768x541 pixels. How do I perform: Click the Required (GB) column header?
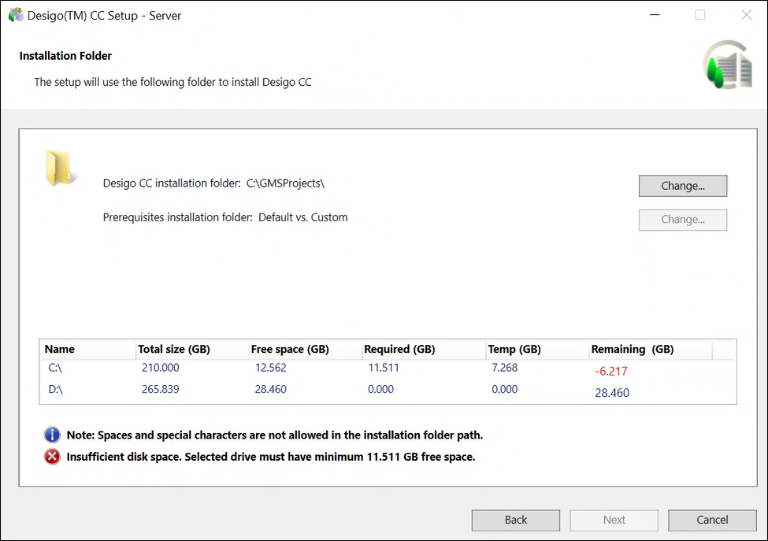click(x=399, y=349)
